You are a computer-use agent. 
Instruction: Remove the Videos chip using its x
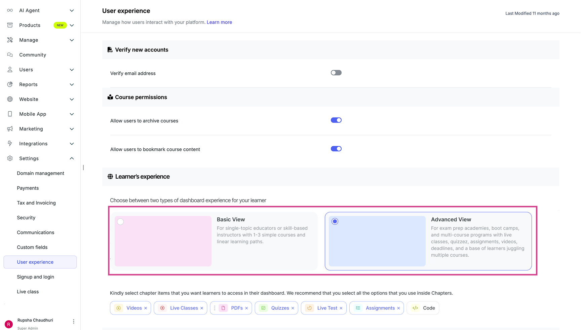coord(146,308)
